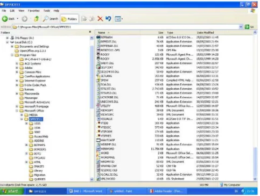Expand the Macromedia folder node
260x196 pixels.
pyautogui.click(x=17, y=93)
